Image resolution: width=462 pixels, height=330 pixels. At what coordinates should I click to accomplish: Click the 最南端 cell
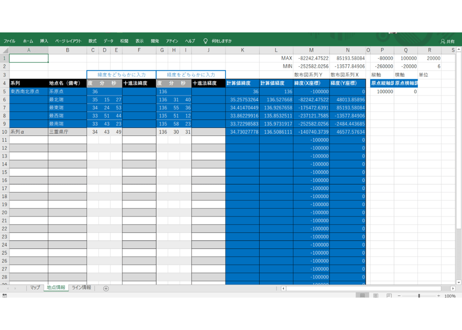pyautogui.click(x=67, y=124)
